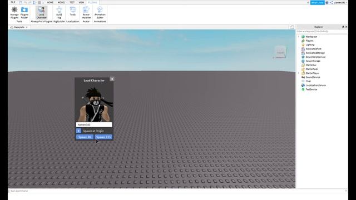356x200 pixels.
Task: Select the LocalizationService globe icon
Action: pyautogui.click(x=303, y=85)
